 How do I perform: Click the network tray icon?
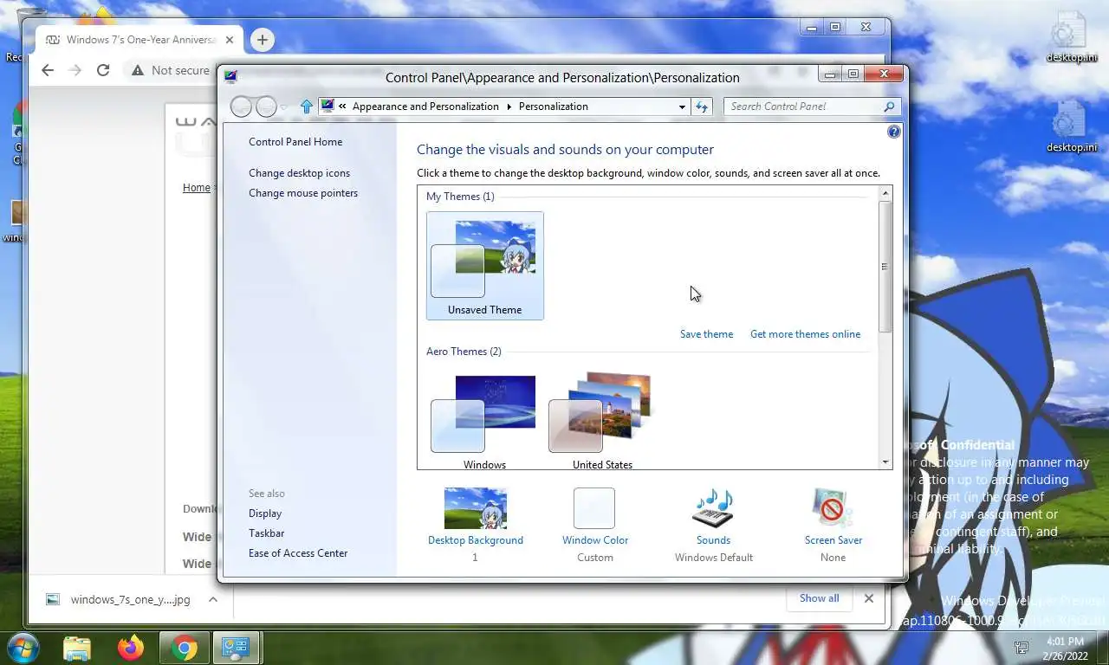point(1022,647)
